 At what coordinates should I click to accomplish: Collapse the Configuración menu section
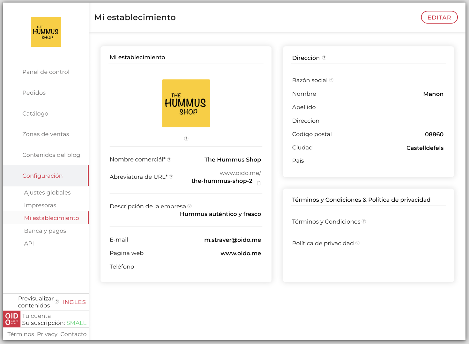coord(42,176)
